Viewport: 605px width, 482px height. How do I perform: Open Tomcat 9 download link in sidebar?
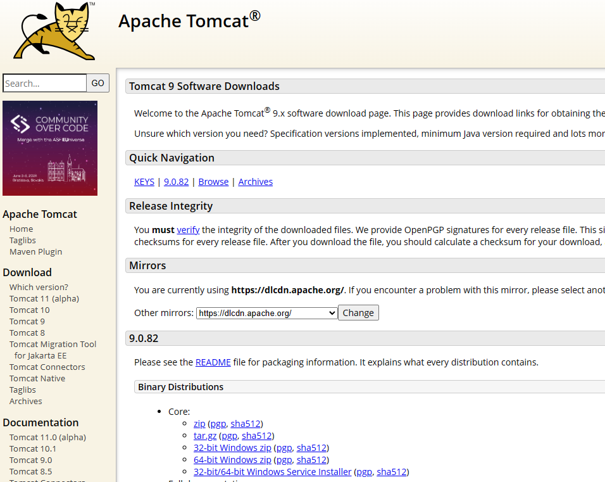click(x=27, y=321)
